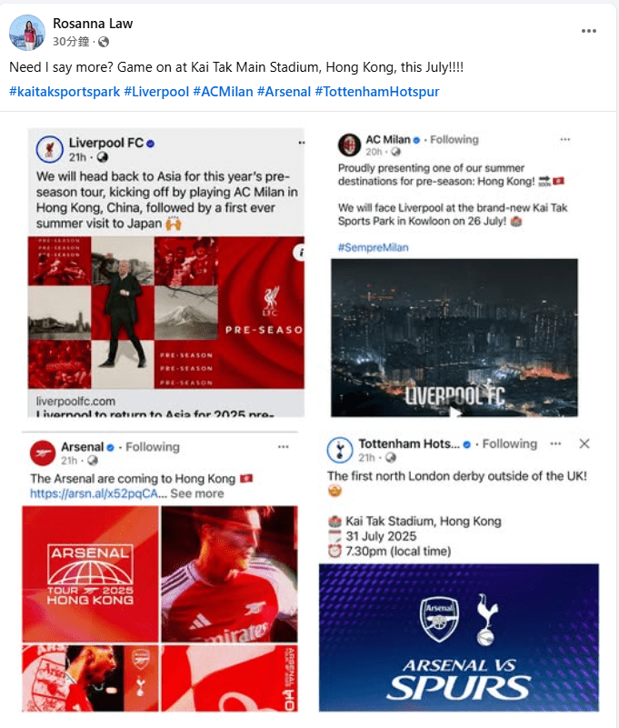Open Rosanna Law's profile picture
Screen dimensions: 619x728
(27, 32)
